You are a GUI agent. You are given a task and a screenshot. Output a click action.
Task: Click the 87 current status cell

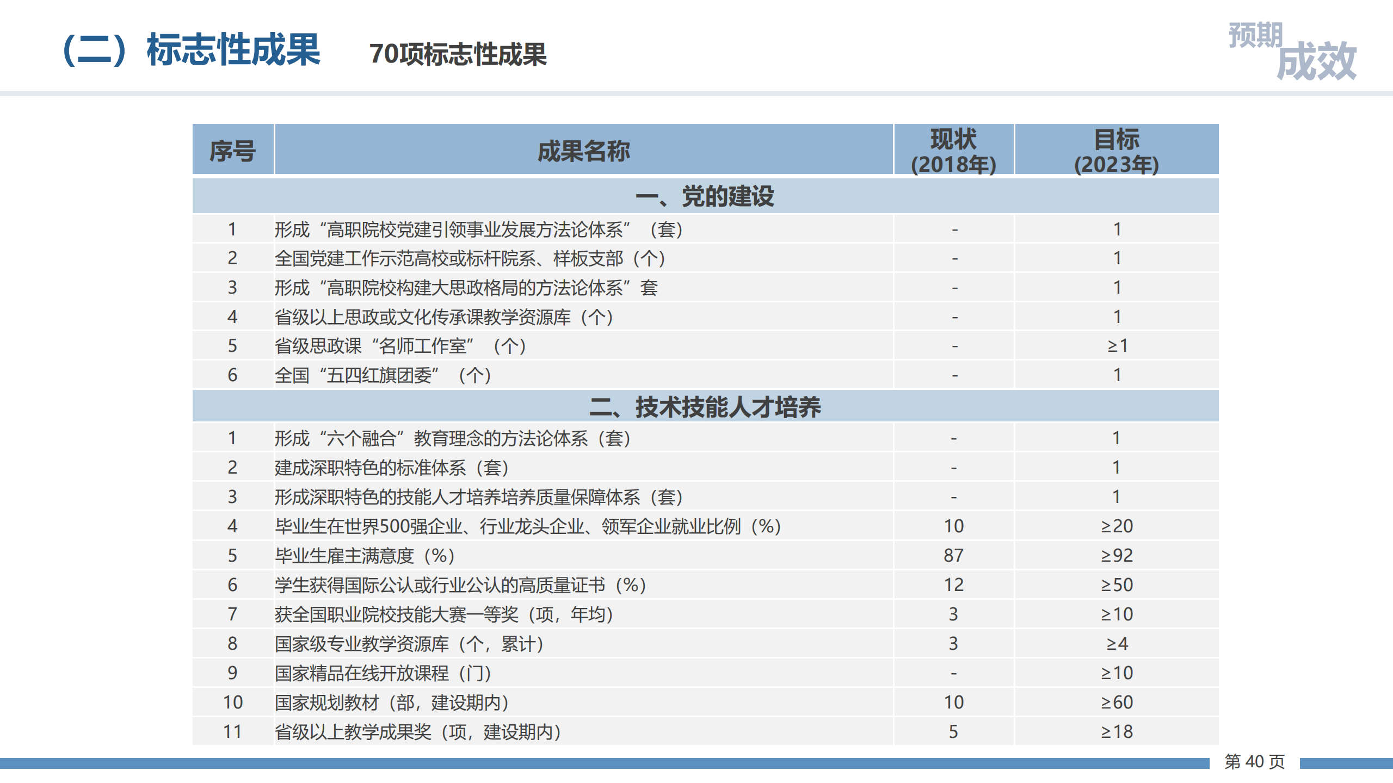click(x=953, y=555)
